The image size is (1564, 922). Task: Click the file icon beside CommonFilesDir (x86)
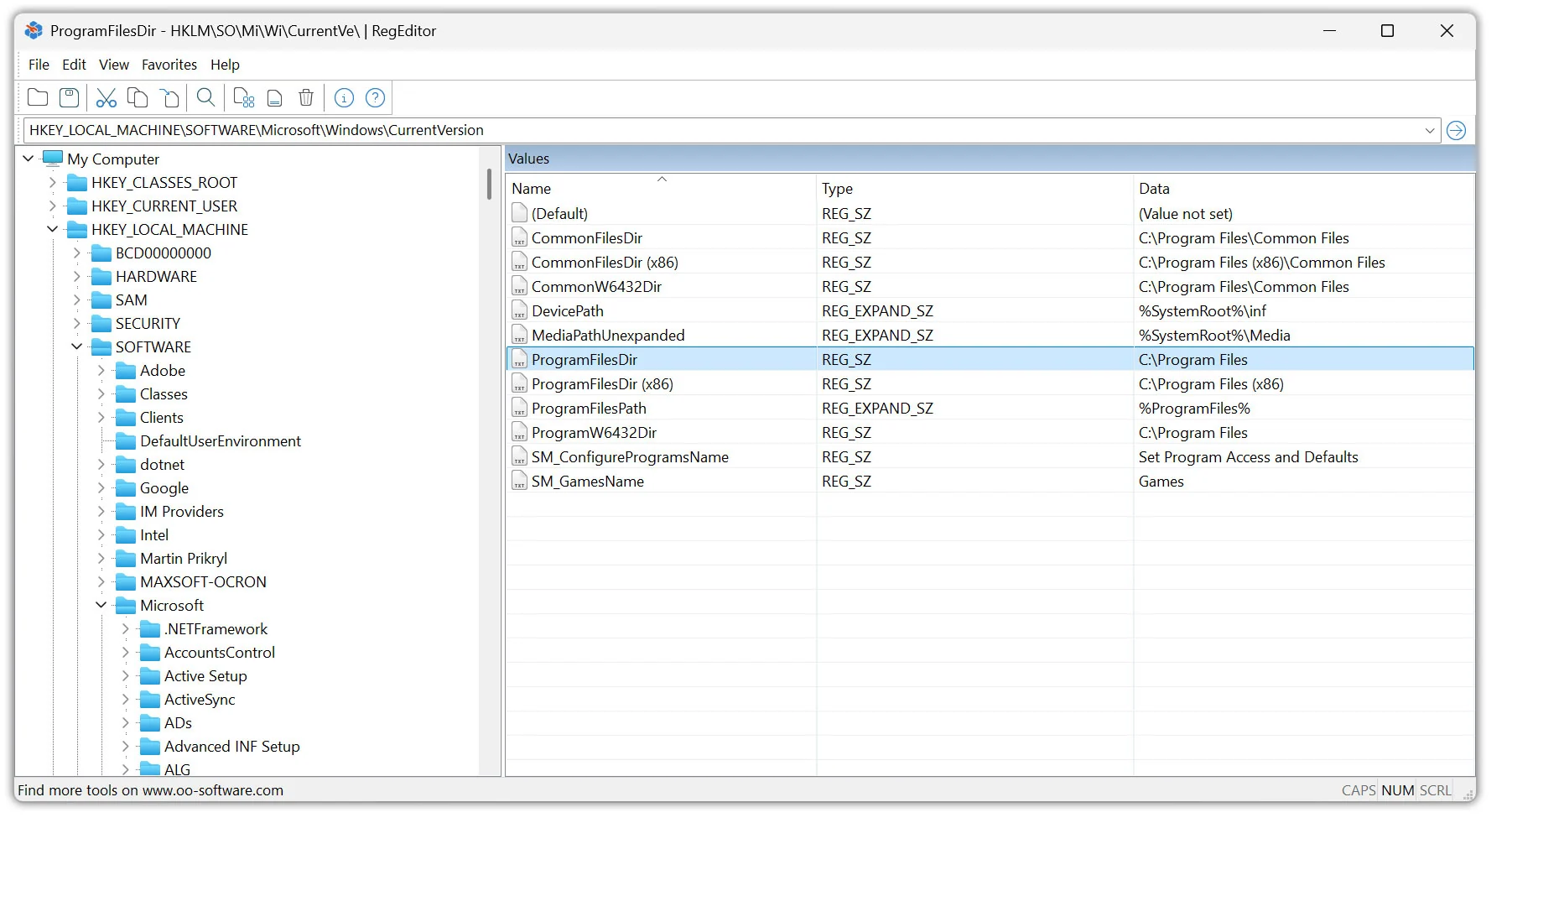[519, 262]
